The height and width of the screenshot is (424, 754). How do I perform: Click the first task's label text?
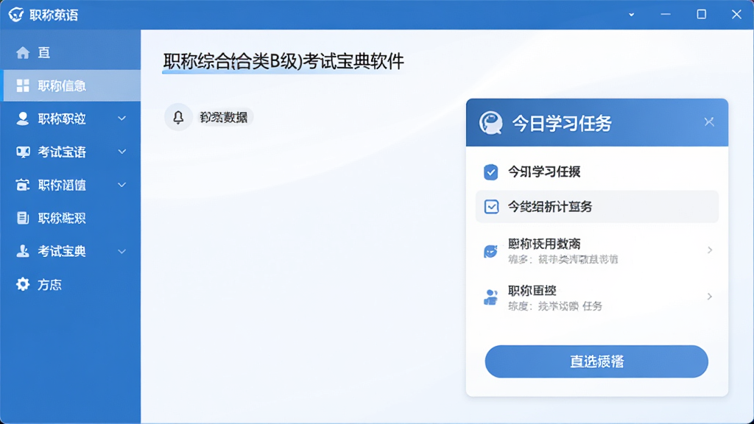click(544, 172)
